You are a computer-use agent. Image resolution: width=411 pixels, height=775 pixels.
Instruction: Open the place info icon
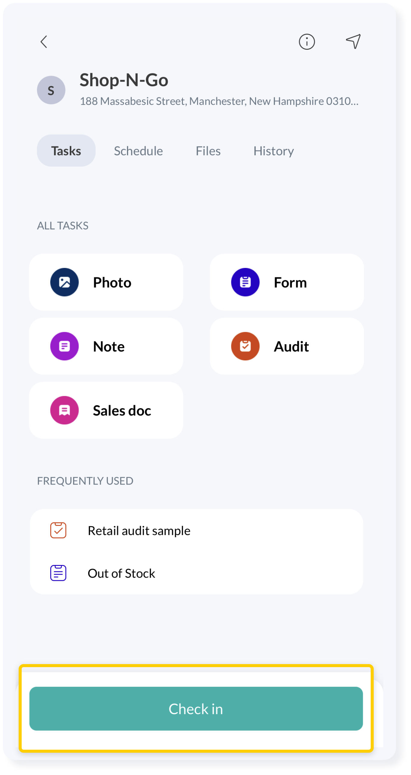click(307, 42)
